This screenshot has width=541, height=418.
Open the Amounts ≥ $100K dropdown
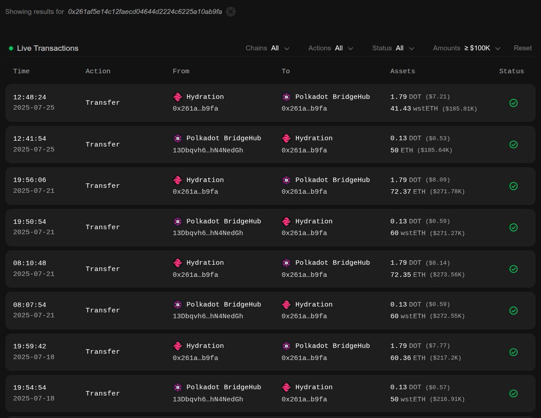tap(467, 48)
